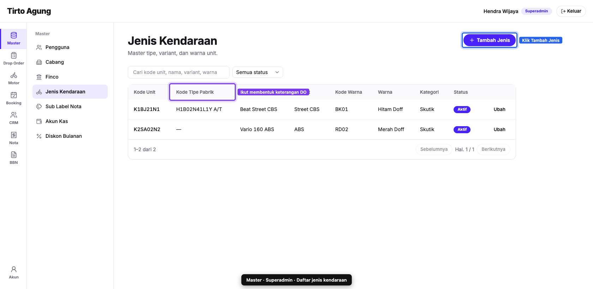The image size is (593, 289).
Task: Click the Kode Tipe Pabrik column header
Action: (x=195, y=92)
